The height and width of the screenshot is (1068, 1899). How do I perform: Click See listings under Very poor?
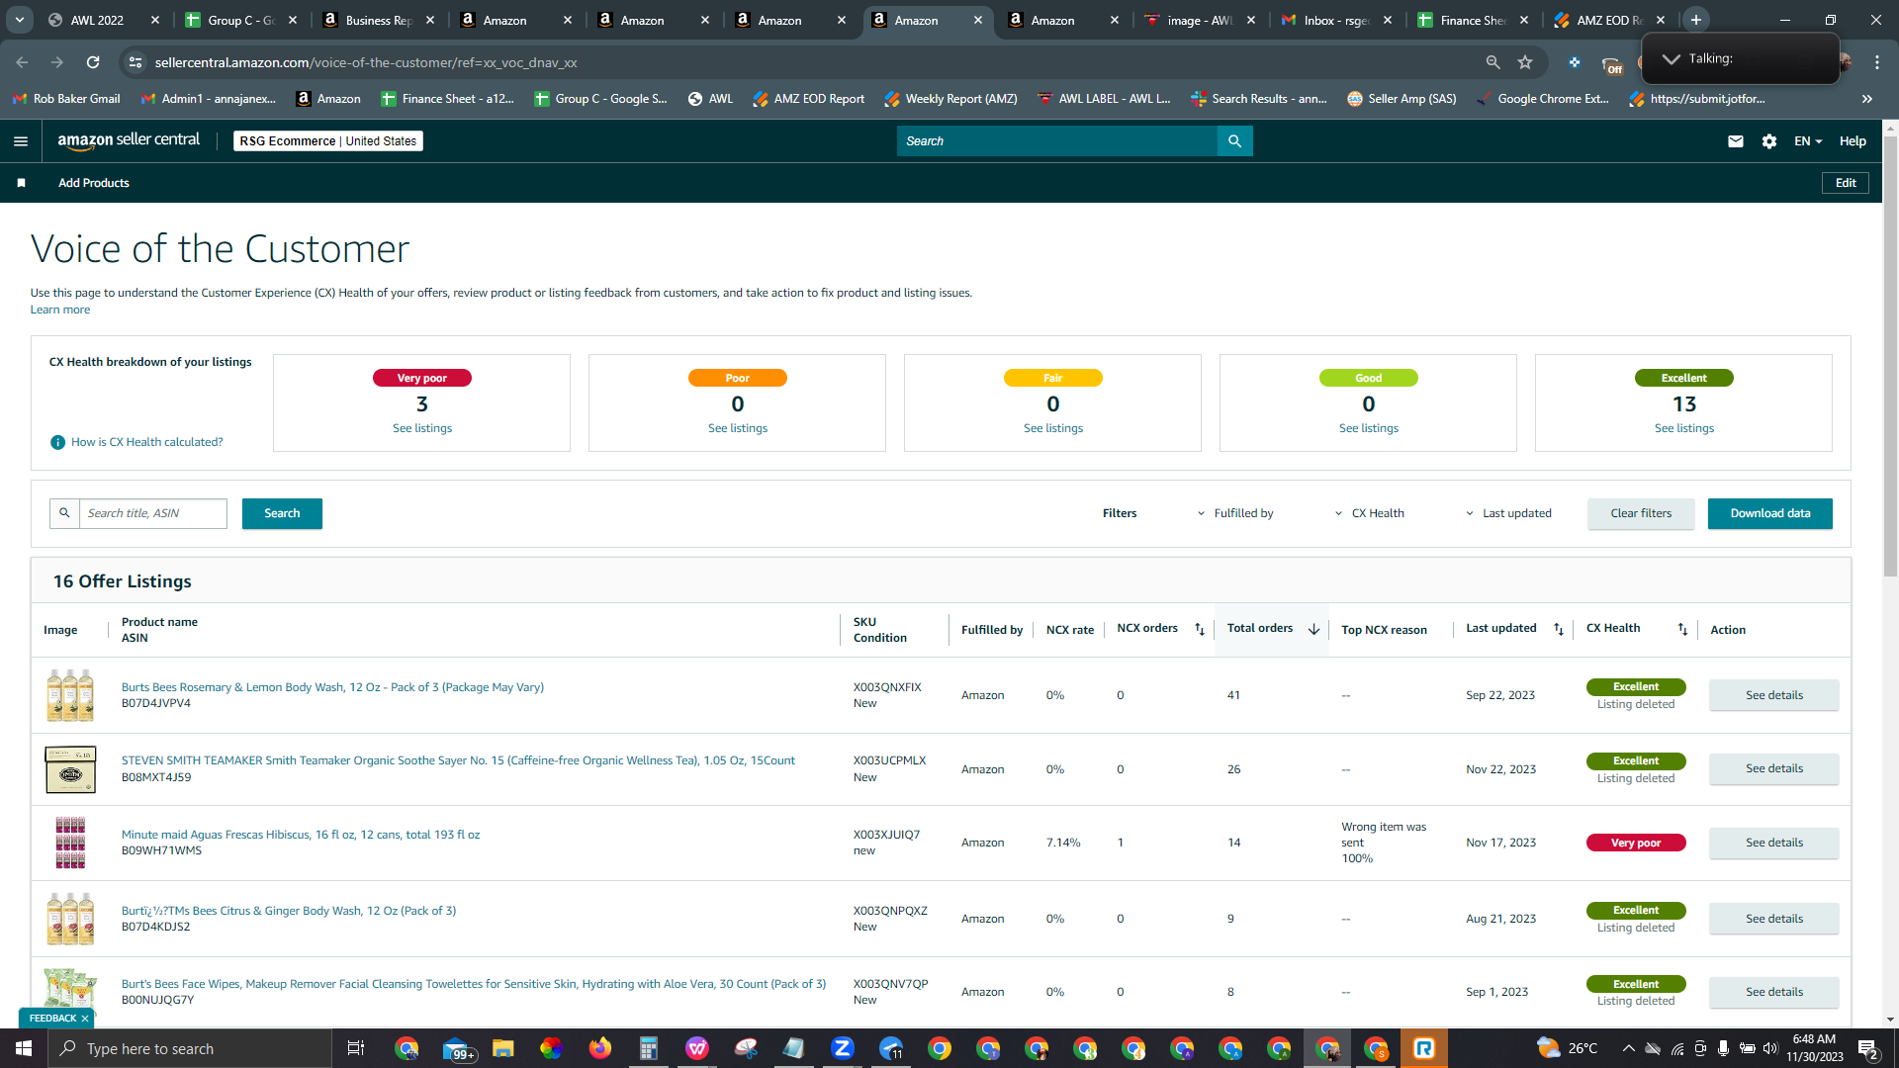[422, 428]
